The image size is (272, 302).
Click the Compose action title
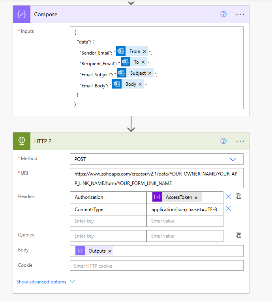45,15
